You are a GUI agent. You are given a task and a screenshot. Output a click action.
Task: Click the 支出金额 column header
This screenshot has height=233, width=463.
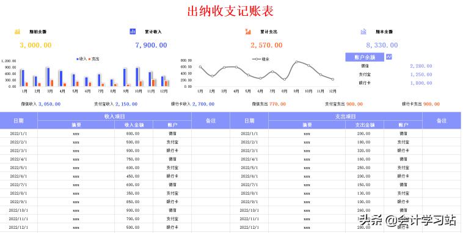click(365, 125)
